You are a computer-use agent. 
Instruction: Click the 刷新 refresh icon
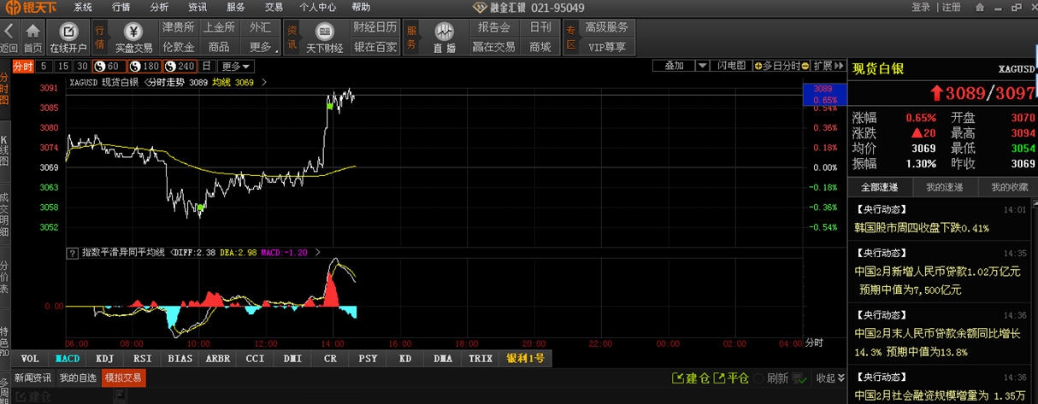[759, 378]
